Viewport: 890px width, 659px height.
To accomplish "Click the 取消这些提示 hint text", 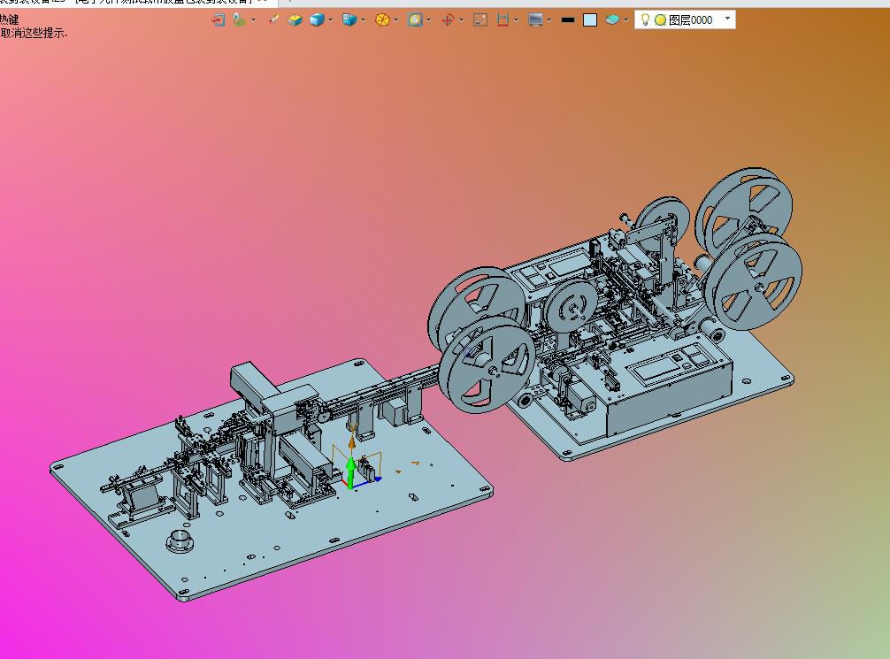I will tap(34, 34).
